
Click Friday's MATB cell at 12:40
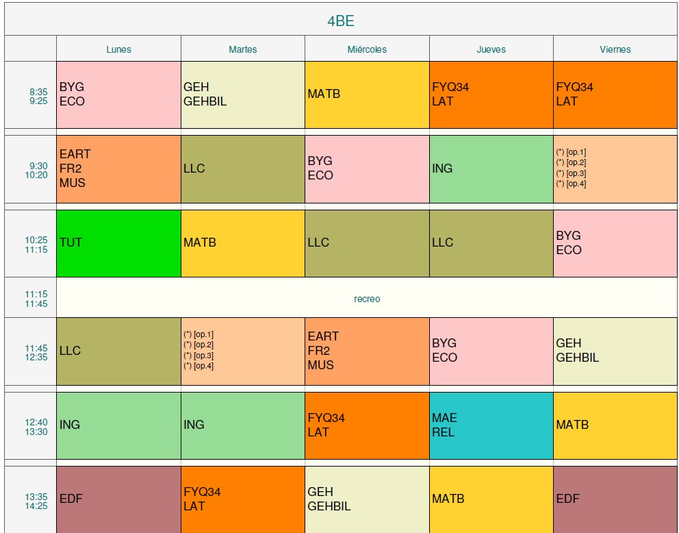pos(615,425)
